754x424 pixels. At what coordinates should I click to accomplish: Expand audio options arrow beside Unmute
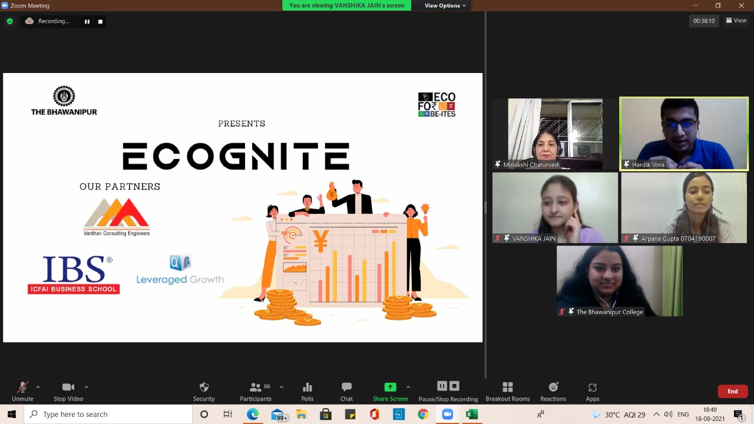click(38, 387)
